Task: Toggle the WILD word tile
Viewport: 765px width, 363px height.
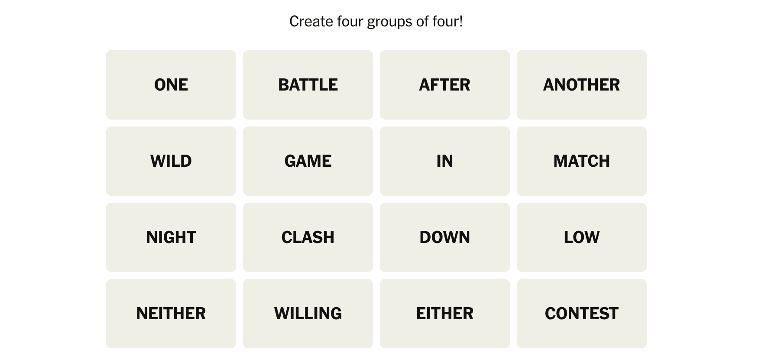Action: (x=171, y=161)
